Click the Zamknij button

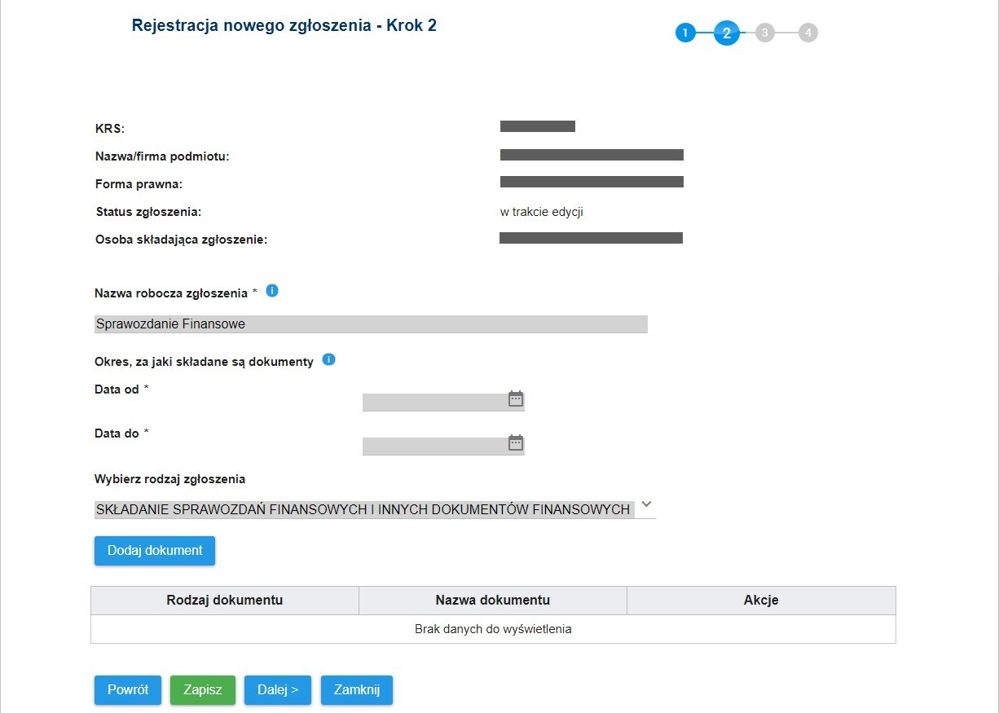[357, 690]
